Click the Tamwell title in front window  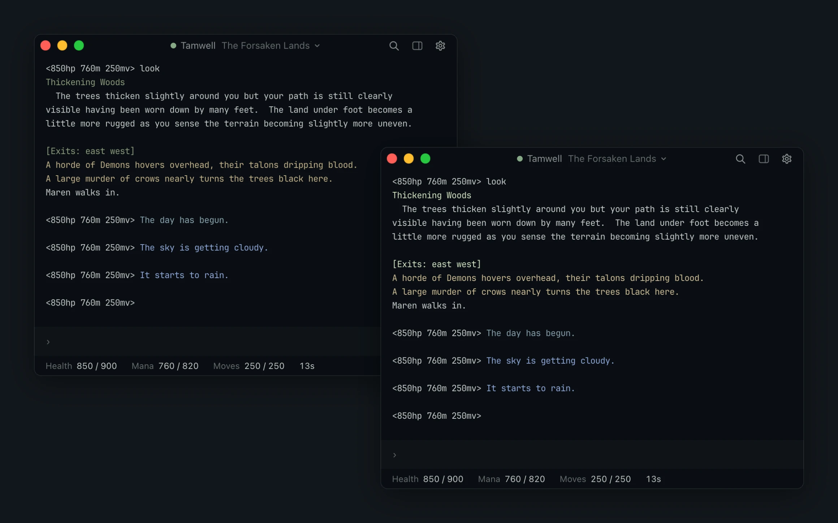(544, 159)
